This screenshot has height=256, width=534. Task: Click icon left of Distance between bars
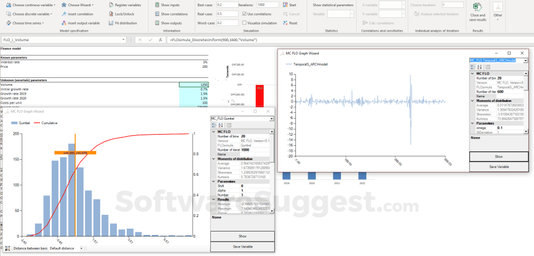click(x=7, y=249)
